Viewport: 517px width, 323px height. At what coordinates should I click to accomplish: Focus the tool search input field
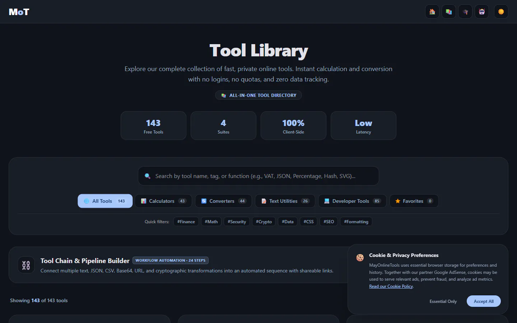pos(258,176)
